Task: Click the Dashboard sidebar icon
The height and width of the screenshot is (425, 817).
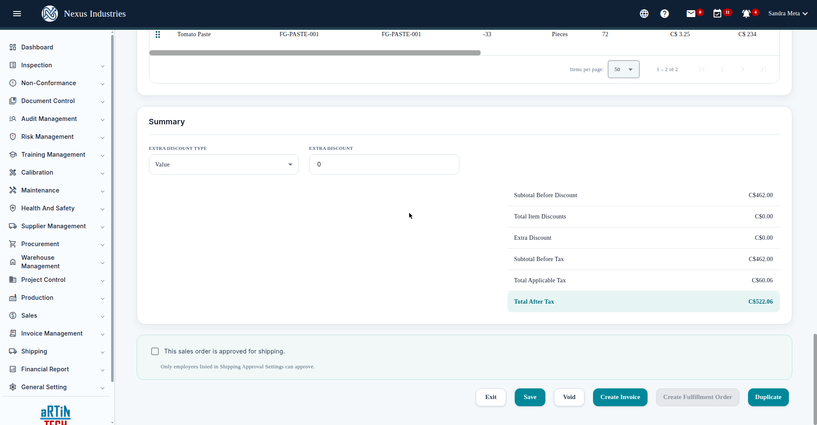Action: [x=13, y=47]
